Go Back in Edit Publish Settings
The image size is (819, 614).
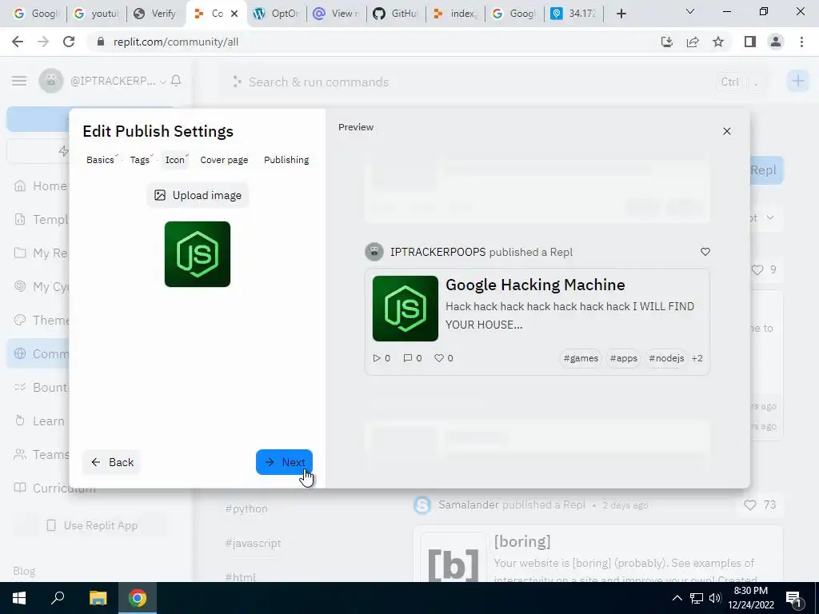[112, 462]
